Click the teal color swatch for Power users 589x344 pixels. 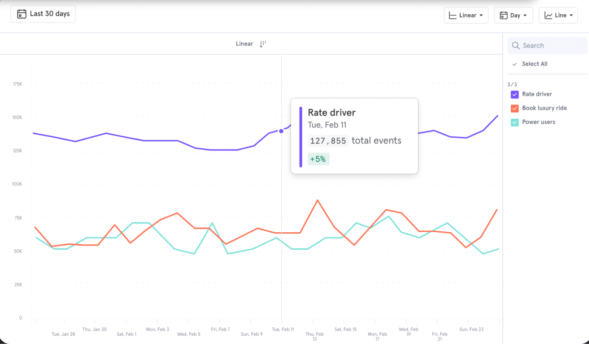[514, 122]
